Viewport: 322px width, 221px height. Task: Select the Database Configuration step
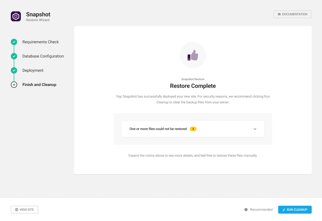tap(43, 56)
